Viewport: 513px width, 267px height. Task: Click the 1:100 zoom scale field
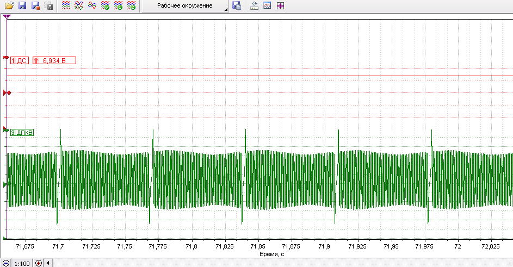(x=22, y=263)
